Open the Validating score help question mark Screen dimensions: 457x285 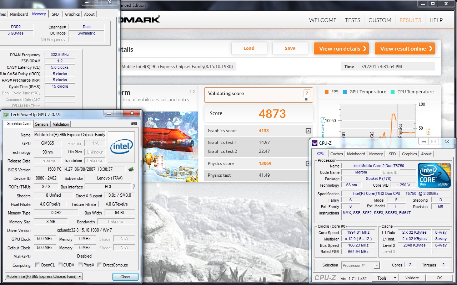pyautogui.click(x=306, y=93)
